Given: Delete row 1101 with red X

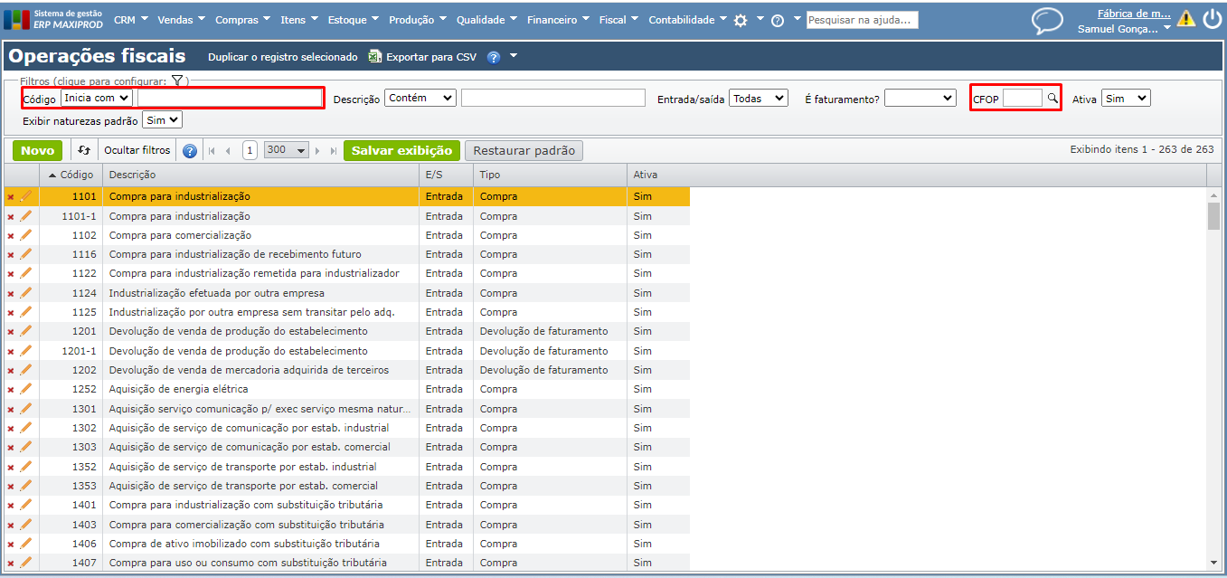Looking at the screenshot, I should click(x=11, y=196).
